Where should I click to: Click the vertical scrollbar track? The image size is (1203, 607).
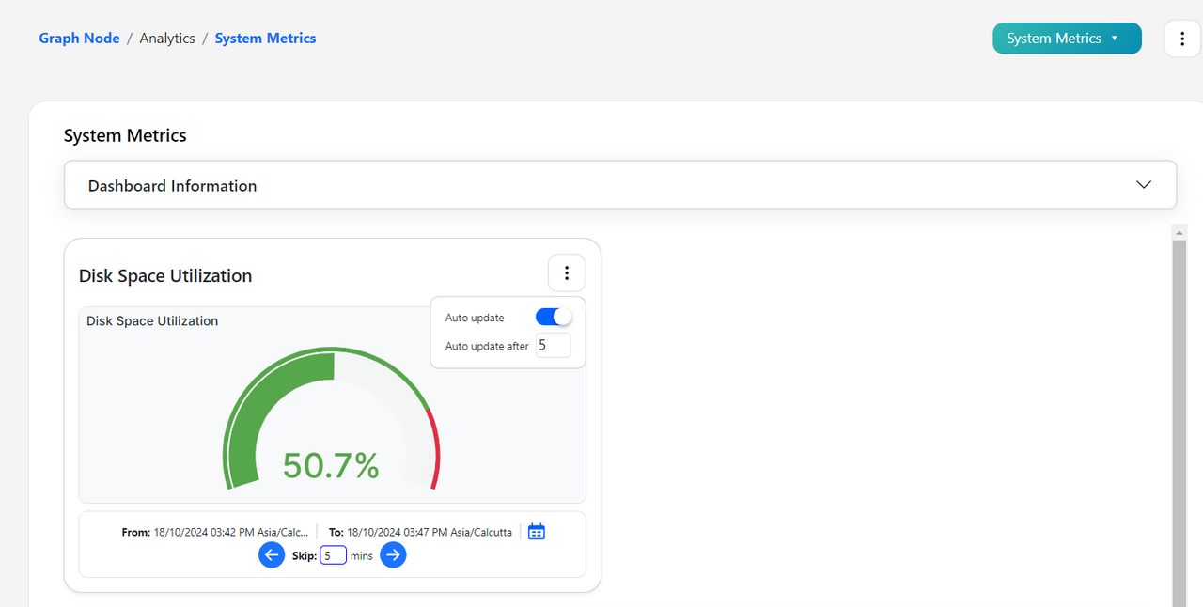click(1179, 423)
